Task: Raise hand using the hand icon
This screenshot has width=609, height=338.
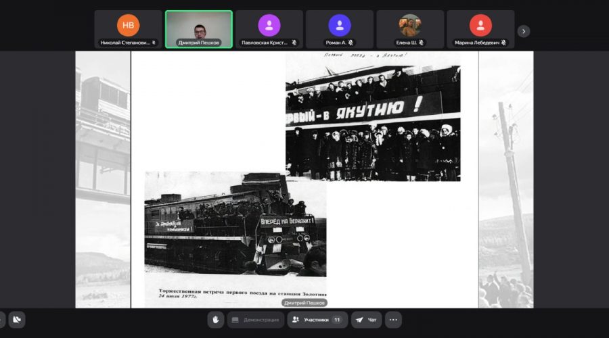Action: tap(215, 320)
